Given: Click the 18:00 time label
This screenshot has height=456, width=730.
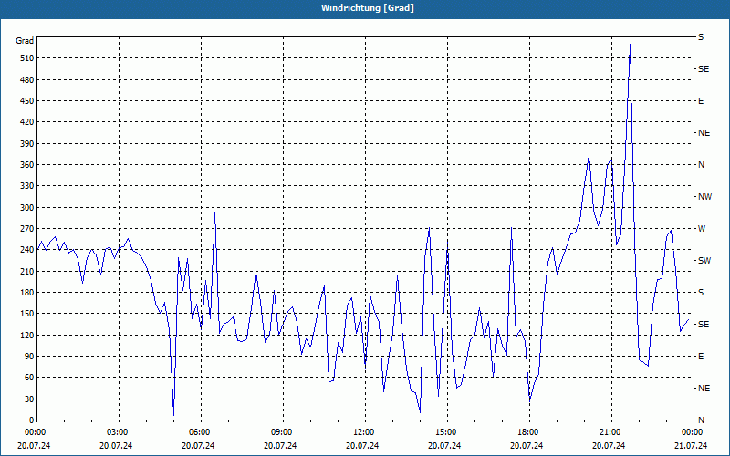Looking at the screenshot, I should (528, 432).
